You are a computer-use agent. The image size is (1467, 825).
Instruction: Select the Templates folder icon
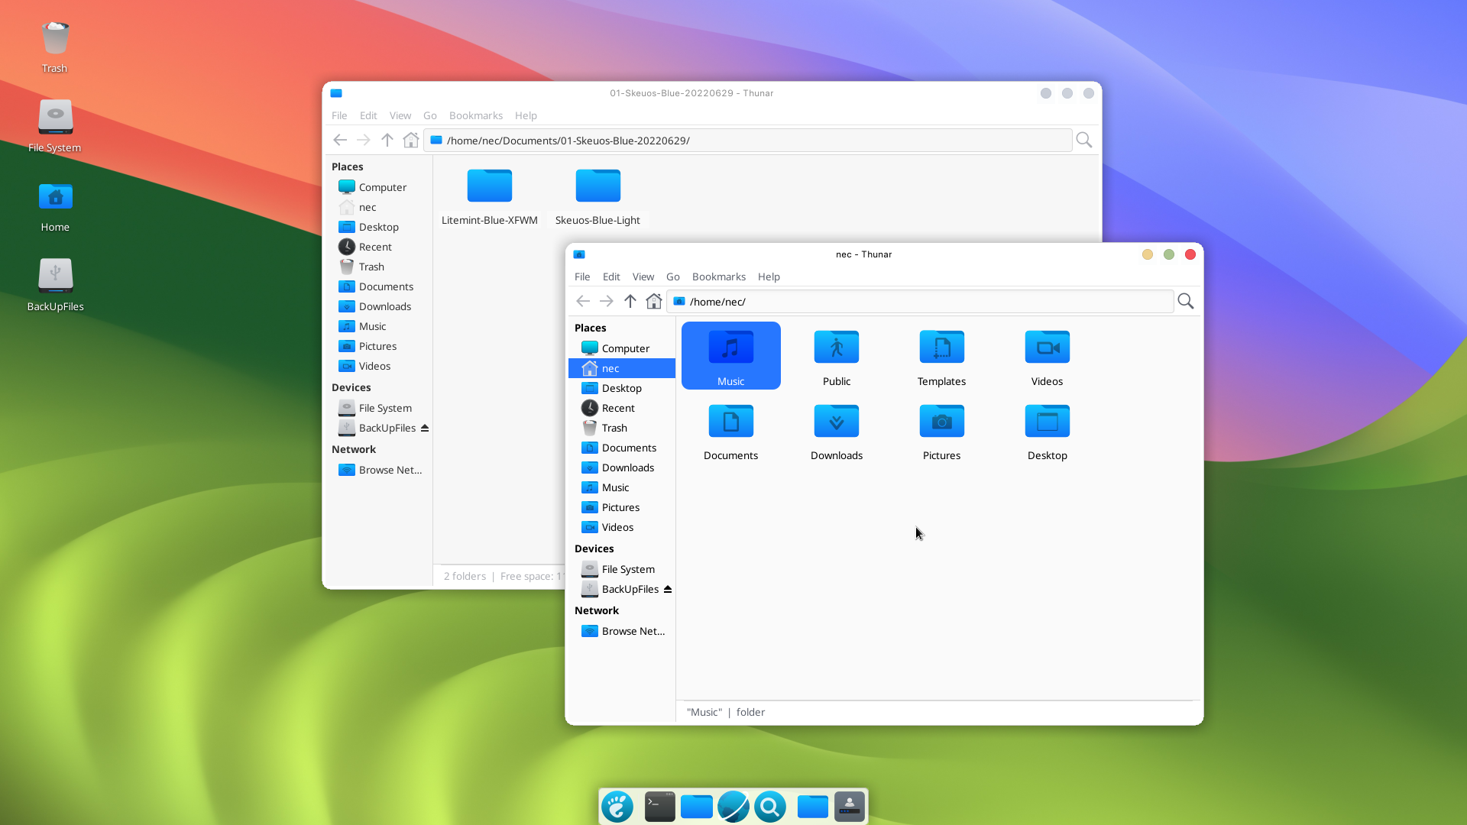pos(942,348)
